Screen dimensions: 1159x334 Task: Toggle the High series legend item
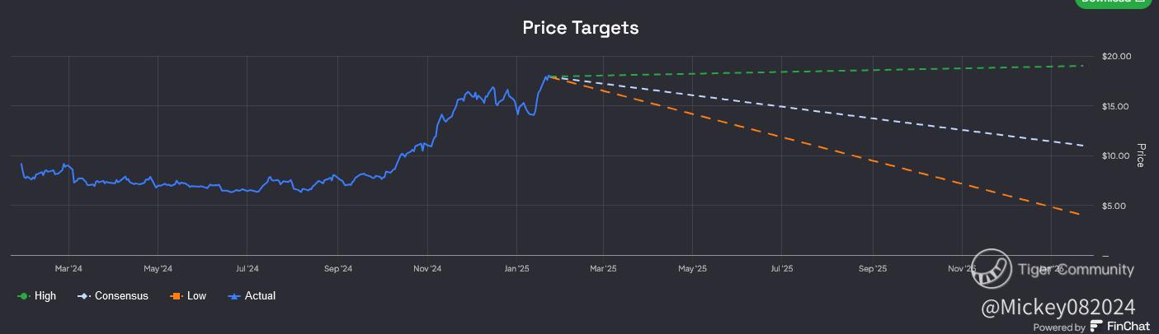click(x=37, y=296)
